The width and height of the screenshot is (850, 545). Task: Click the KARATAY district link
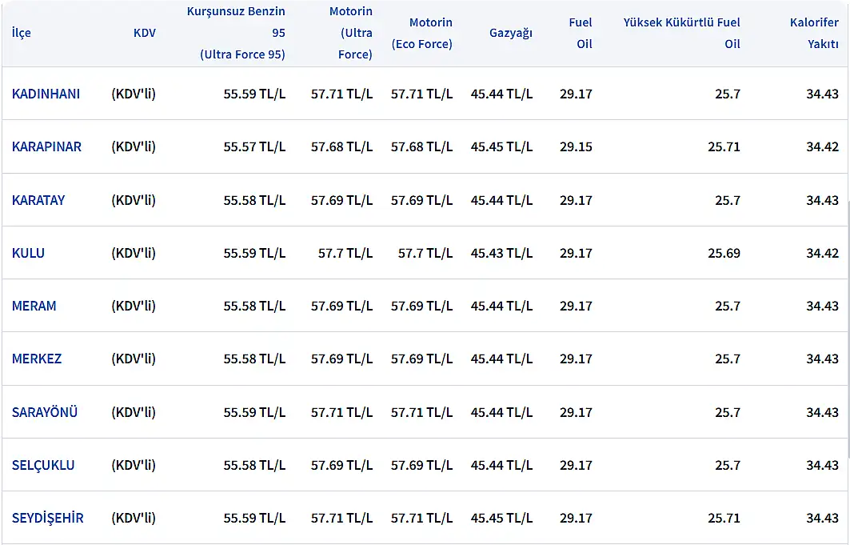(38, 200)
